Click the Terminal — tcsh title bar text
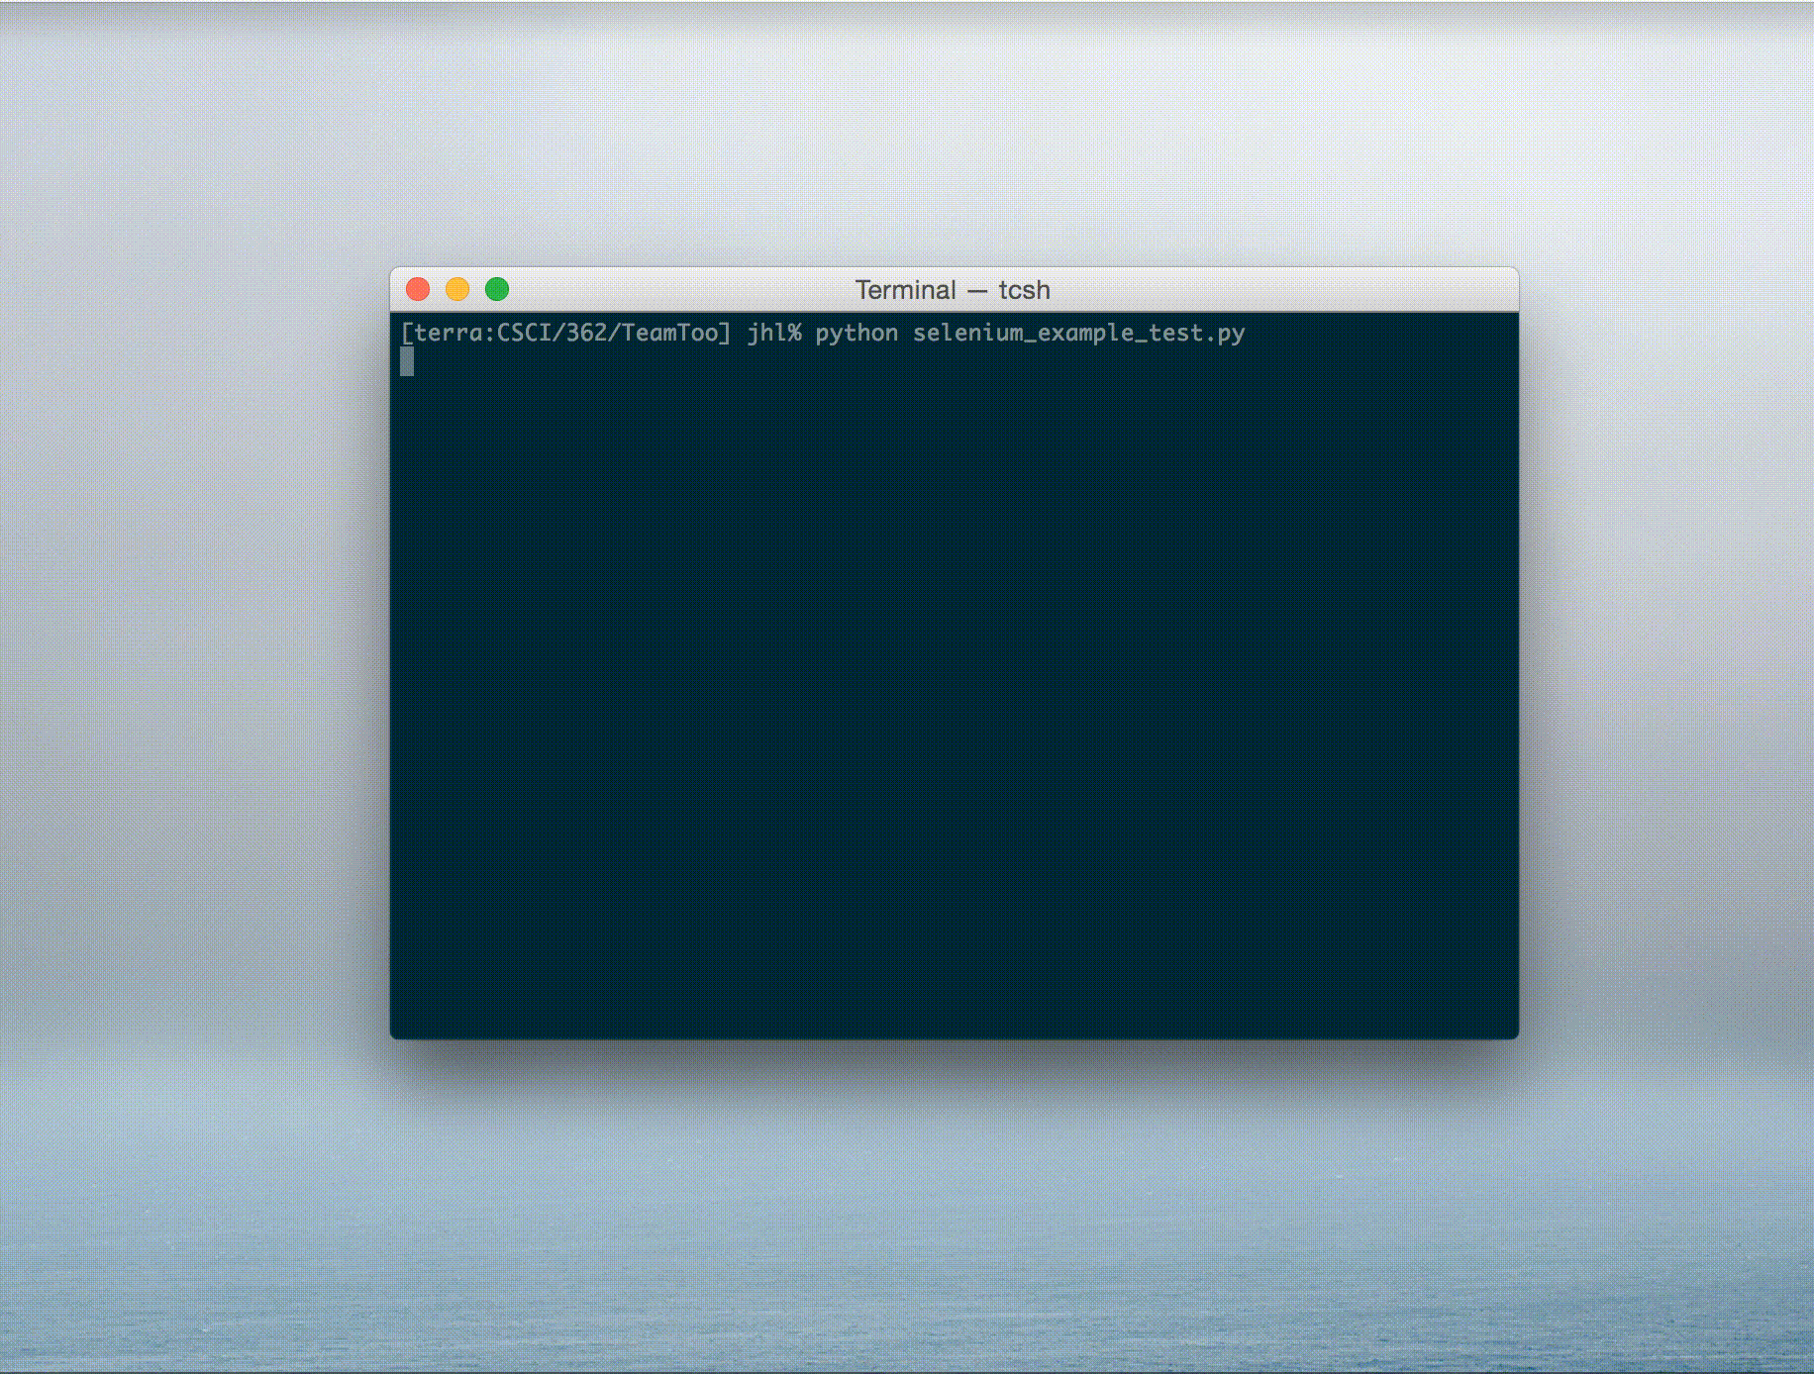Screen dimensions: 1814x1374 pos(952,289)
